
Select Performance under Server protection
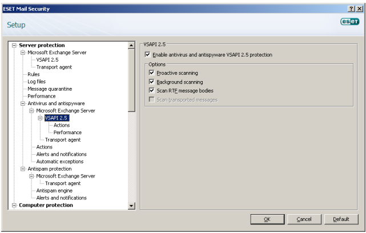pos(42,96)
